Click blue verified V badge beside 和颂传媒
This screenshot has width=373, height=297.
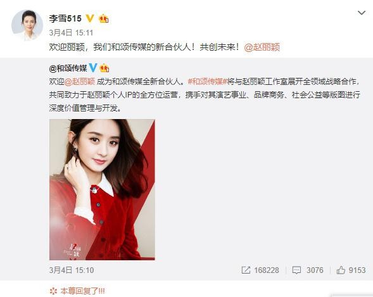click(92, 68)
